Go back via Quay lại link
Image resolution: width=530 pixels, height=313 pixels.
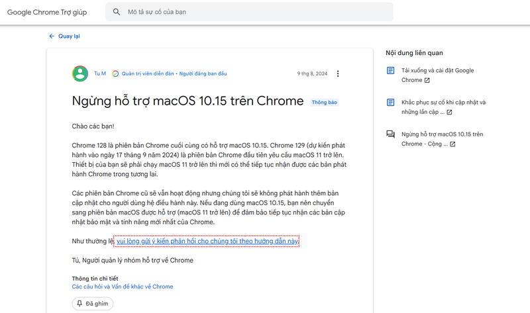tap(69, 36)
